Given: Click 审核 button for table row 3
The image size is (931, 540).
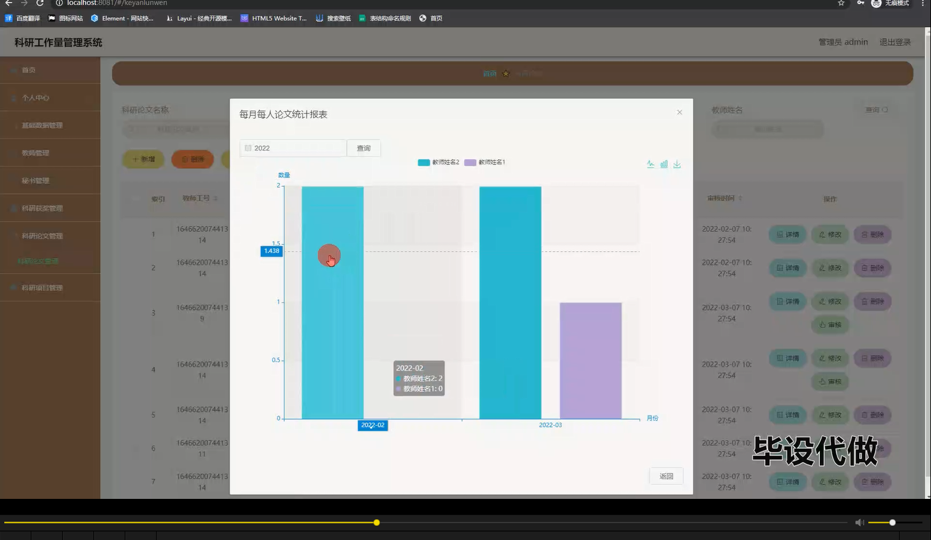Looking at the screenshot, I should point(830,325).
